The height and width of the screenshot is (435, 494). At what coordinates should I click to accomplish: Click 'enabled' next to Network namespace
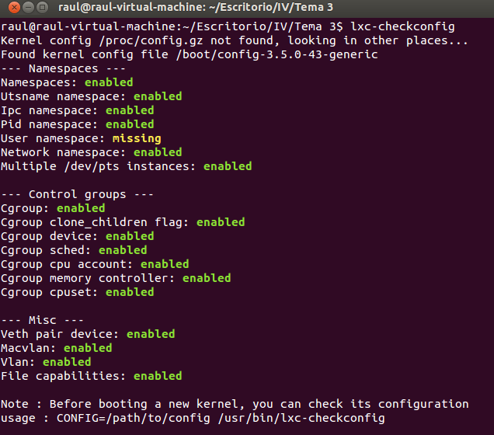[x=158, y=152]
